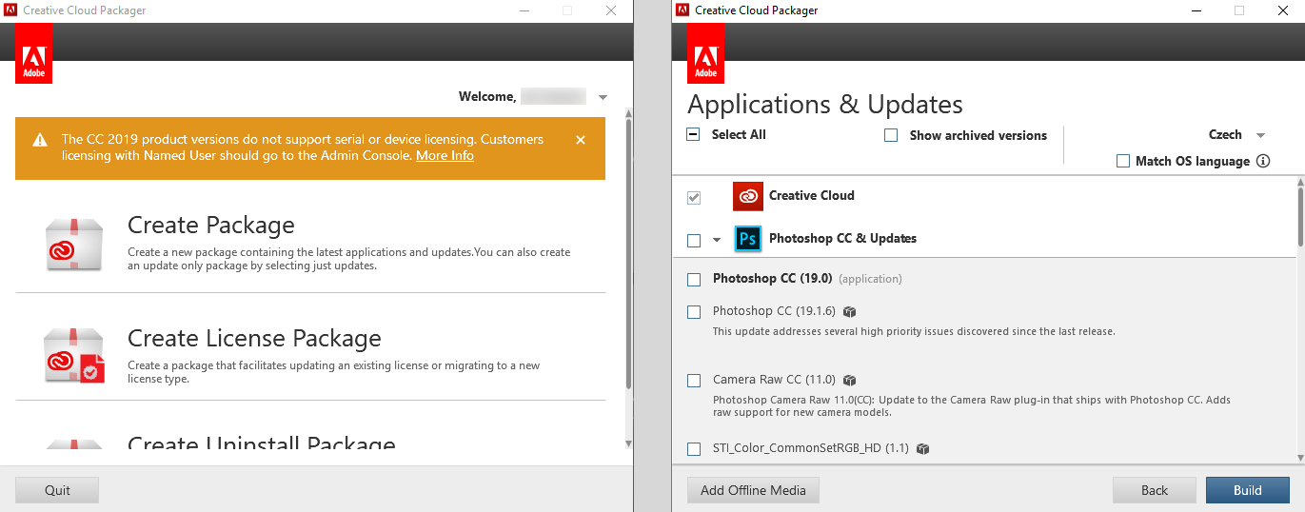The width and height of the screenshot is (1305, 512).
Task: Click package icon beside Photoshop CC (19.1.6)
Action: [x=850, y=312]
